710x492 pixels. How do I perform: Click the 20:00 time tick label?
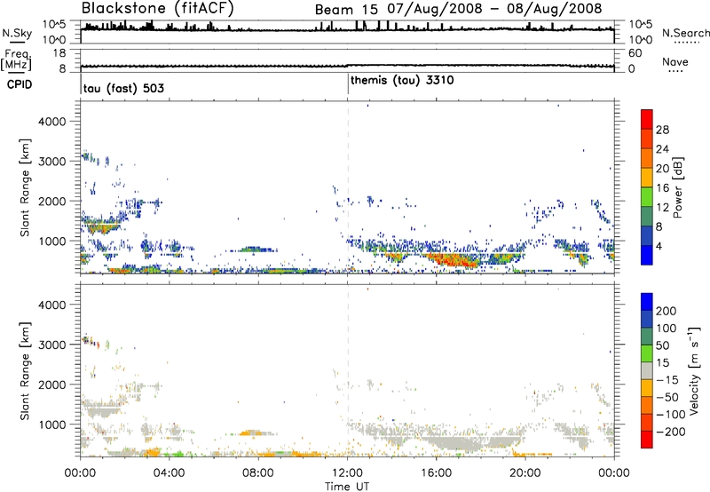[x=525, y=473]
